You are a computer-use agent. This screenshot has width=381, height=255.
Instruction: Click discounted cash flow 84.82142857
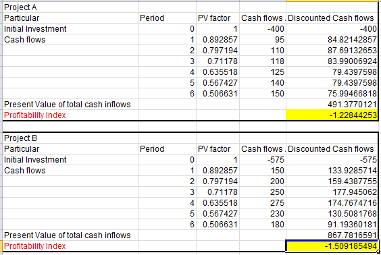click(332, 40)
